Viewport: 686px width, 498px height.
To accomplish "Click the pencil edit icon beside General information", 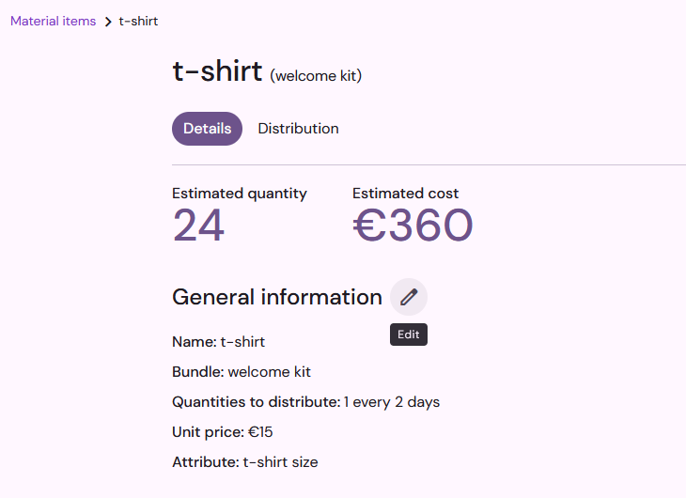I will 409,297.
